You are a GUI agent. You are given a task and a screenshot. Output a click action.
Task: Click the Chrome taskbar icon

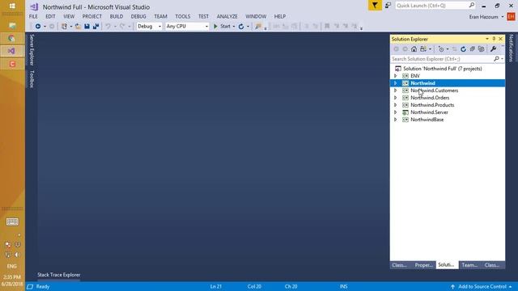pos(12,38)
